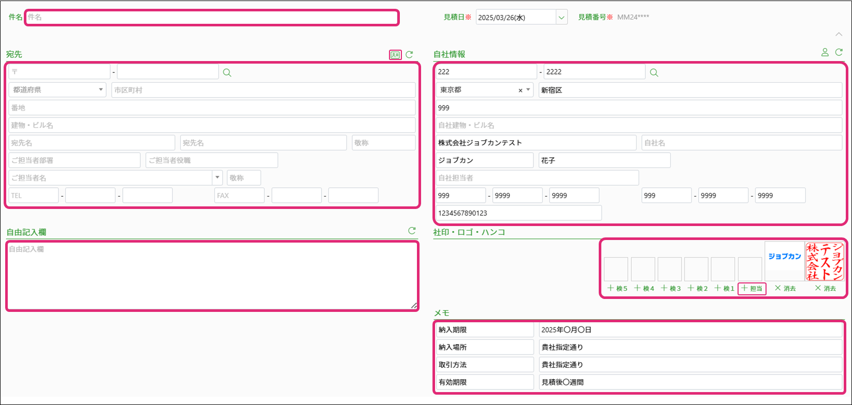Remove the ジョブカン logo using 消去
The height and width of the screenshot is (405, 852).
coord(785,288)
